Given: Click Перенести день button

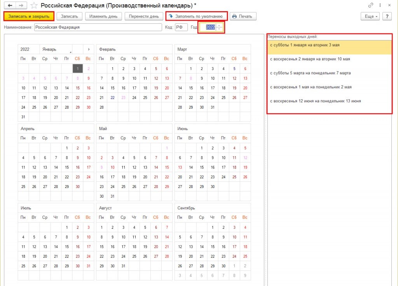Looking at the screenshot, I should click(143, 16).
